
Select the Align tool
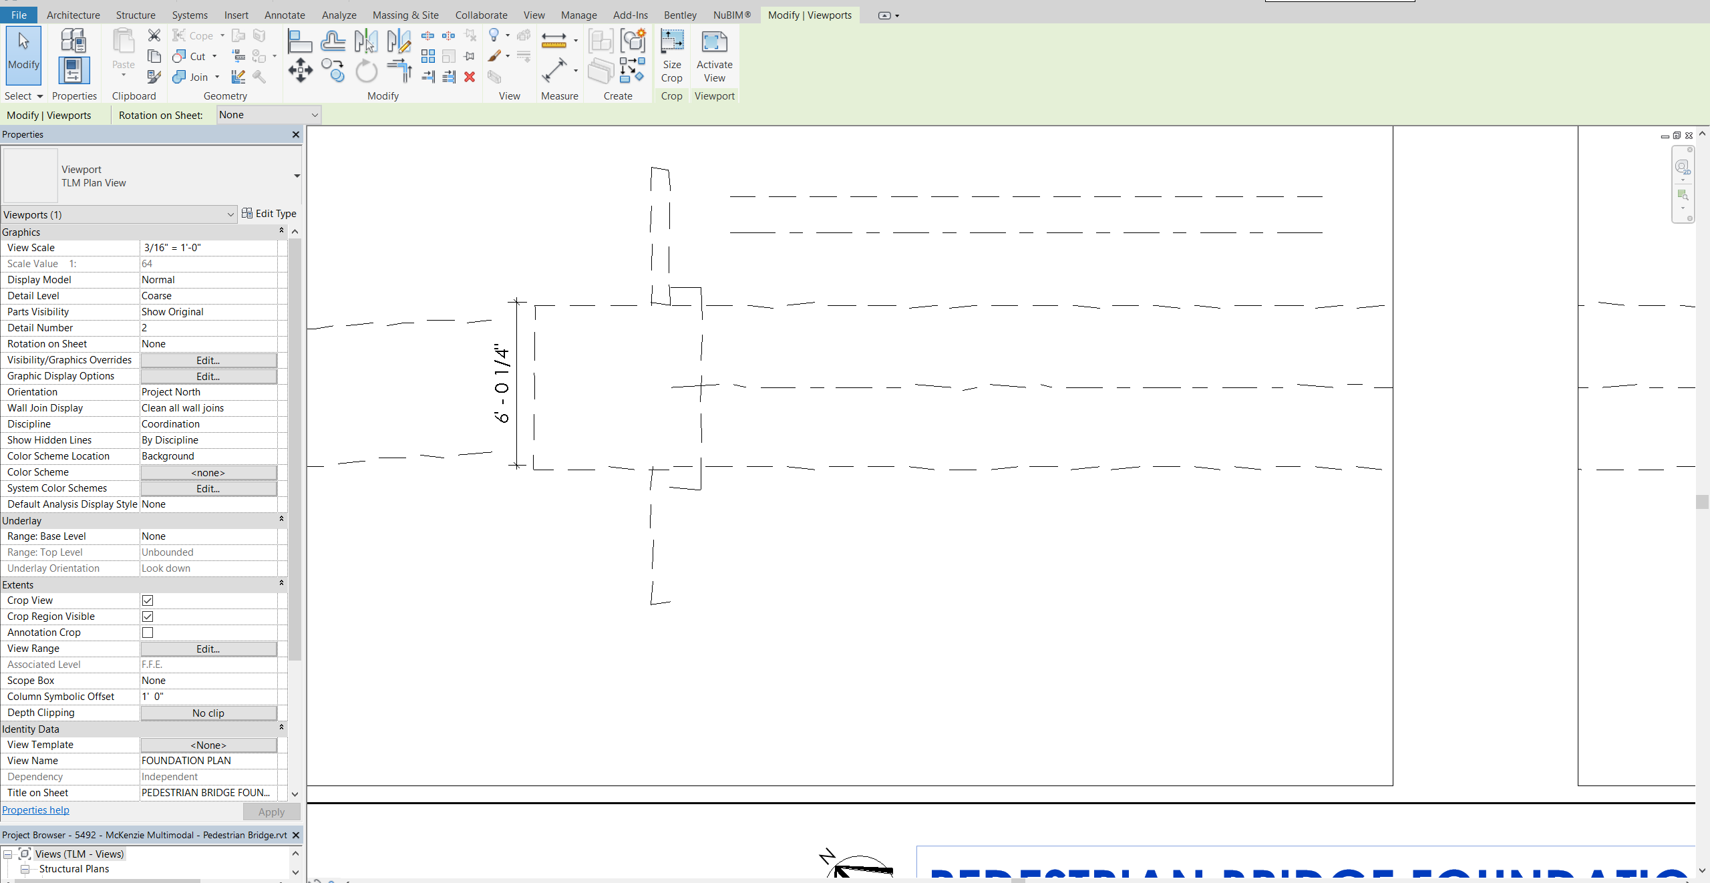pos(299,41)
